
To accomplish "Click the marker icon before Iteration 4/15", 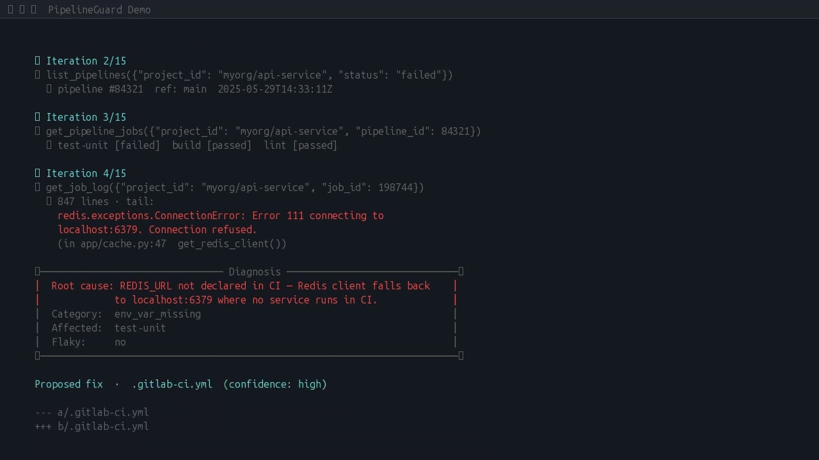I will point(38,173).
